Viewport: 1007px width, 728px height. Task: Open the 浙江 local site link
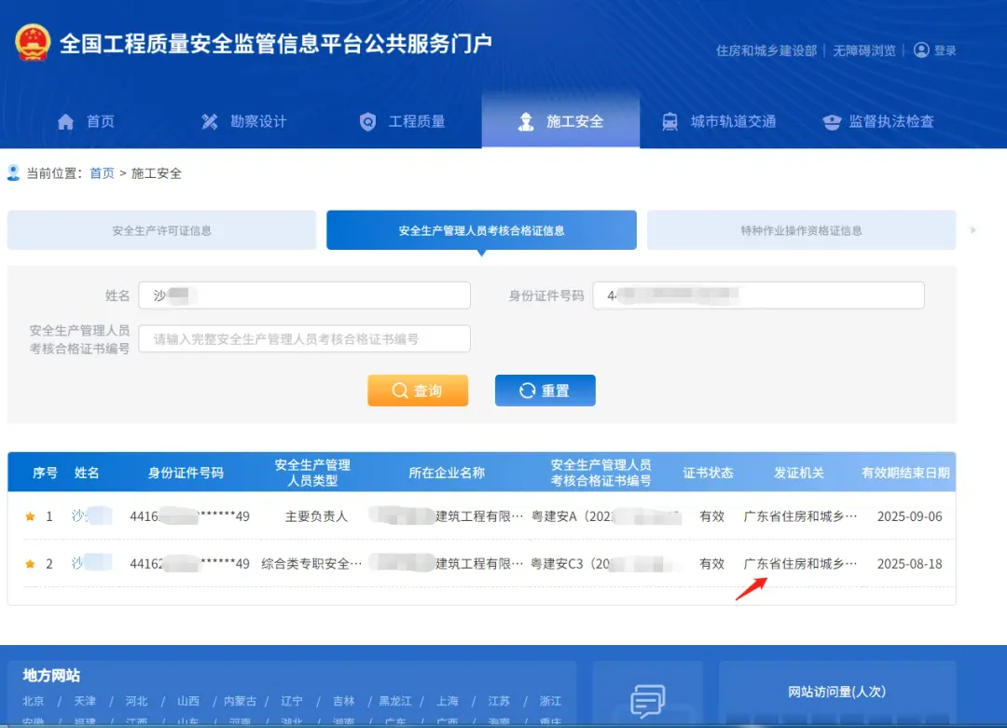(550, 701)
